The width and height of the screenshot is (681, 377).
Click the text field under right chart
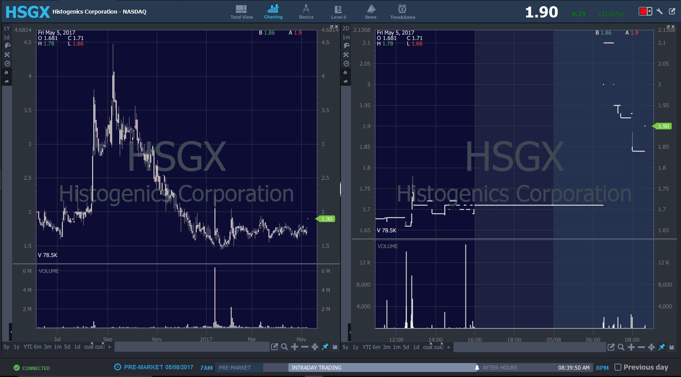click(530, 347)
